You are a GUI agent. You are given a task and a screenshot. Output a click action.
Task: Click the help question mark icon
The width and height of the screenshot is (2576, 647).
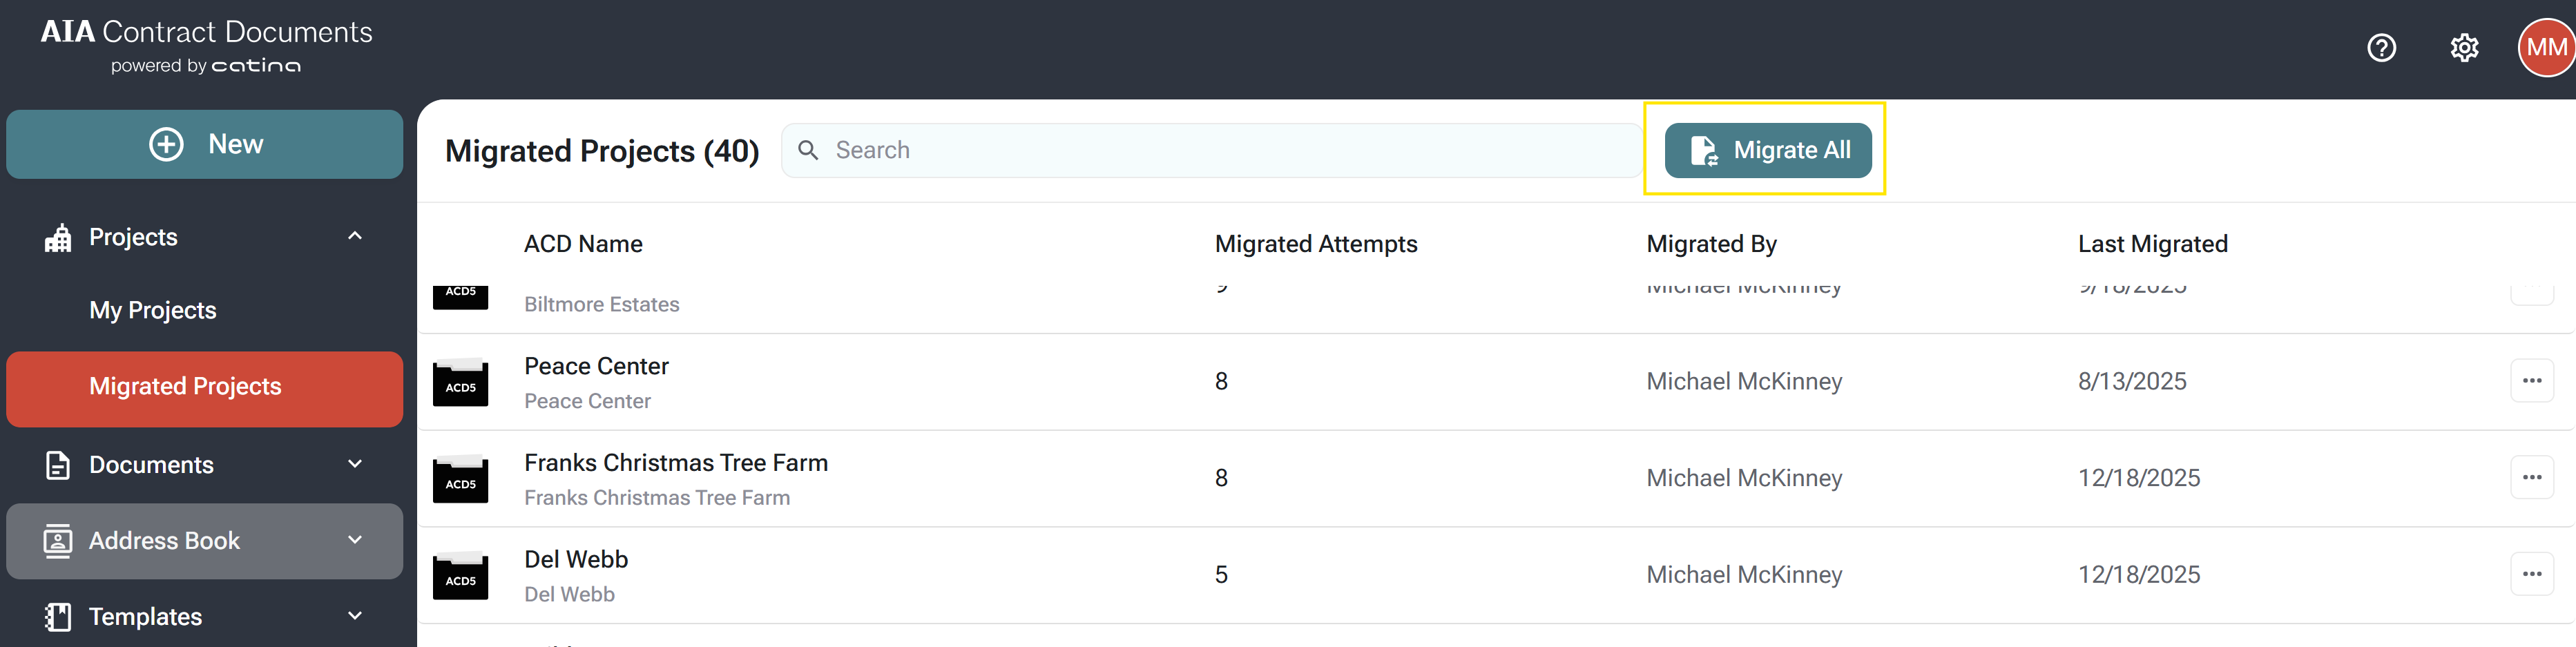[2381, 47]
